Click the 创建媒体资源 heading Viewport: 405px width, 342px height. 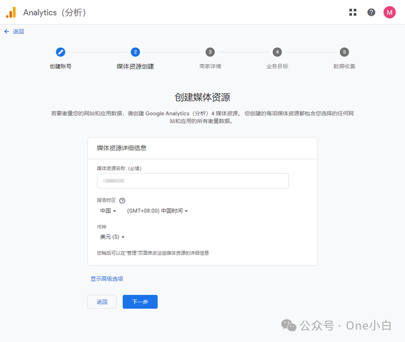[x=202, y=97]
